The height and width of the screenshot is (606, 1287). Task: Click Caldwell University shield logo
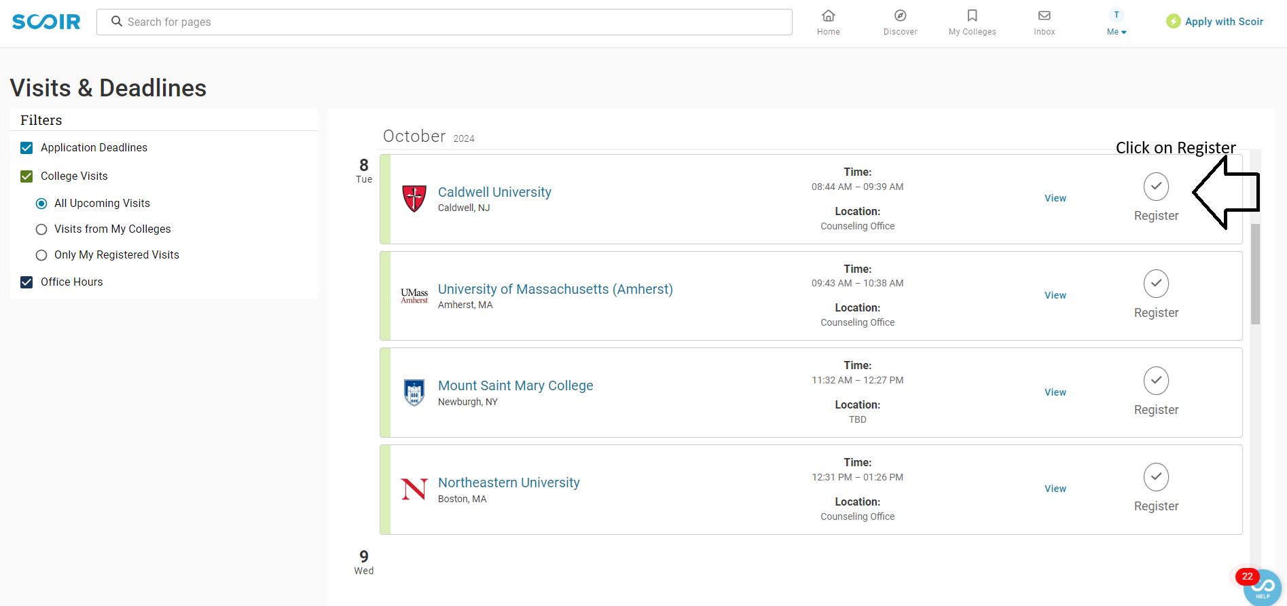tap(414, 199)
